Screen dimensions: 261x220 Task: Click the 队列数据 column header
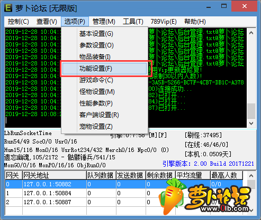[x=101, y=175]
